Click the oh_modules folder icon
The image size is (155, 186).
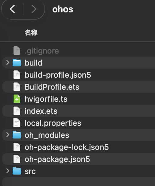coord(17,135)
